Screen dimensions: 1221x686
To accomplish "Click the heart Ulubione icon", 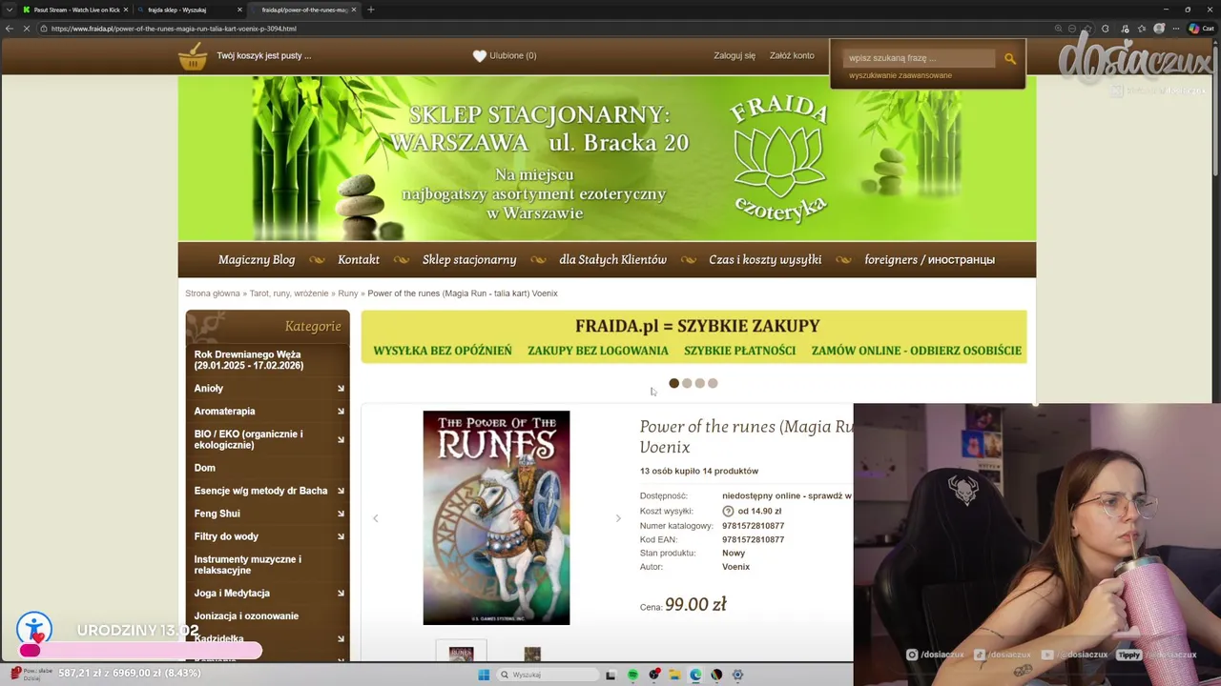I will click(x=480, y=55).
